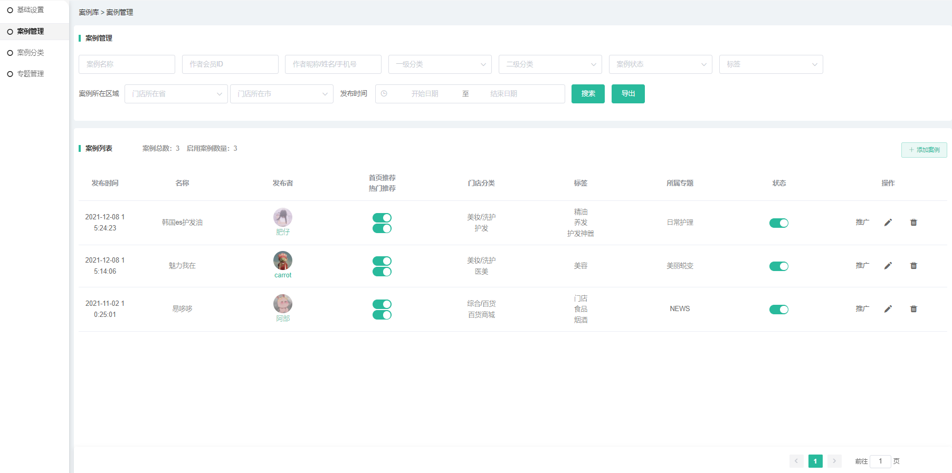Go to 专题管理 in the sidebar
Viewport: 952px width, 473px height.
point(31,74)
